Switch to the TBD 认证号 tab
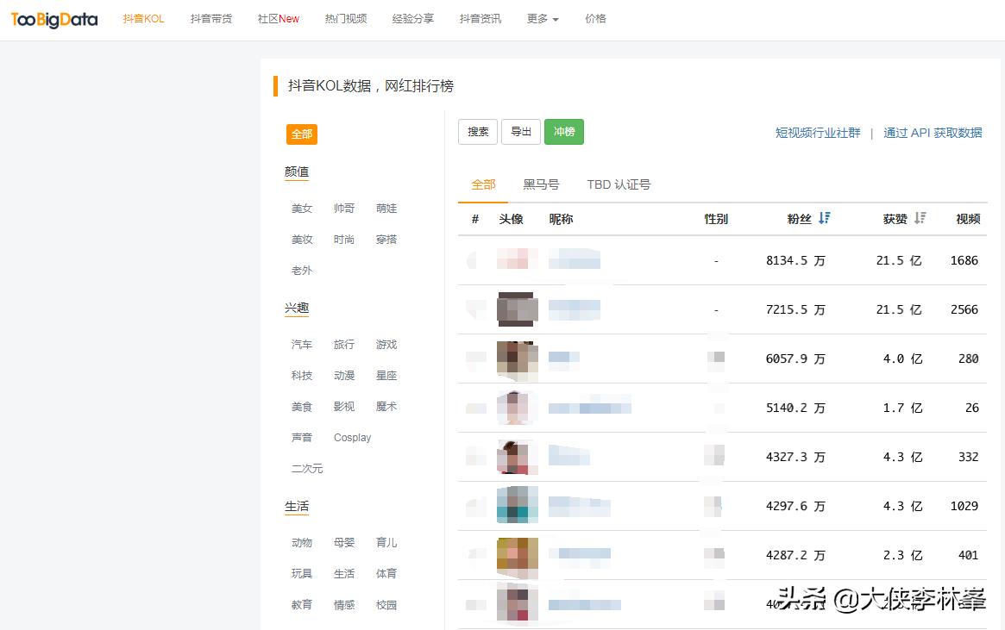 618,184
